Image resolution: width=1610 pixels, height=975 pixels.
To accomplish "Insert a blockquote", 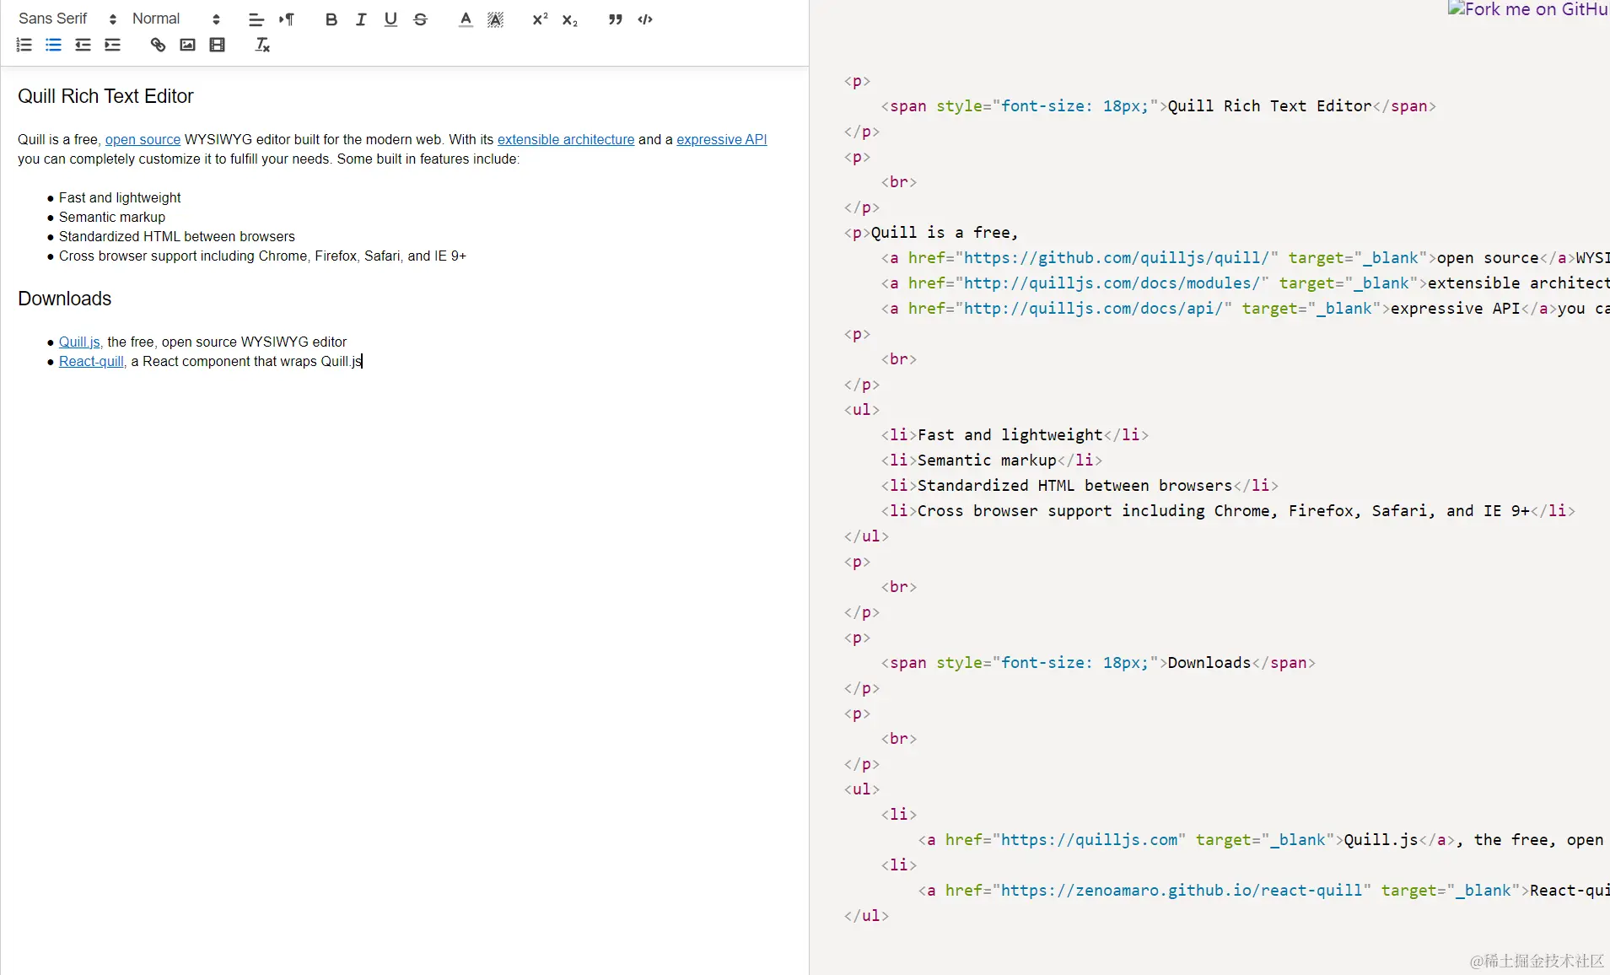I will (615, 19).
